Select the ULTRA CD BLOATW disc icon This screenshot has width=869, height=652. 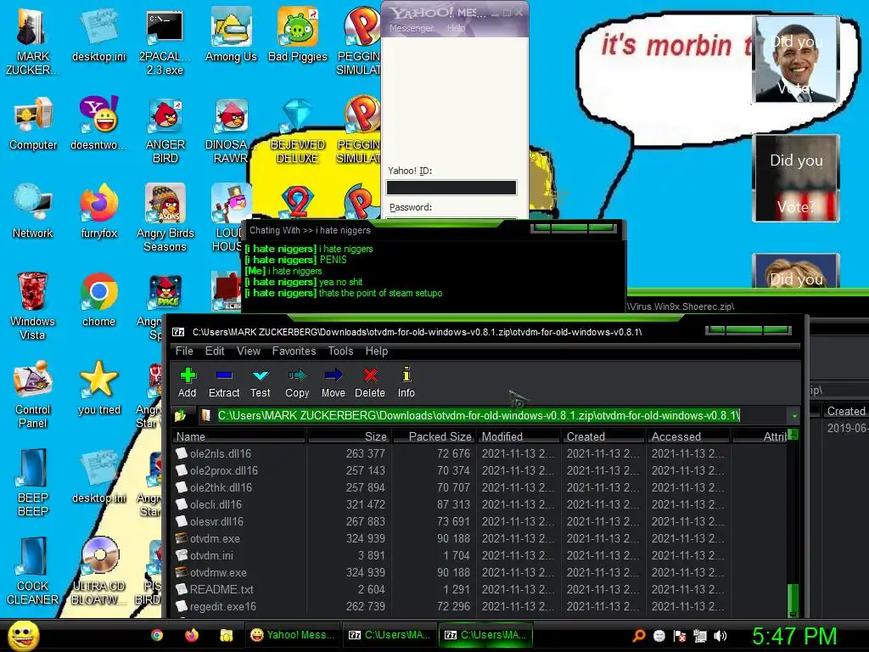coord(98,571)
